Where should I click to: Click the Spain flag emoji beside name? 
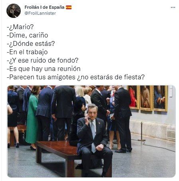(x=69, y=7)
